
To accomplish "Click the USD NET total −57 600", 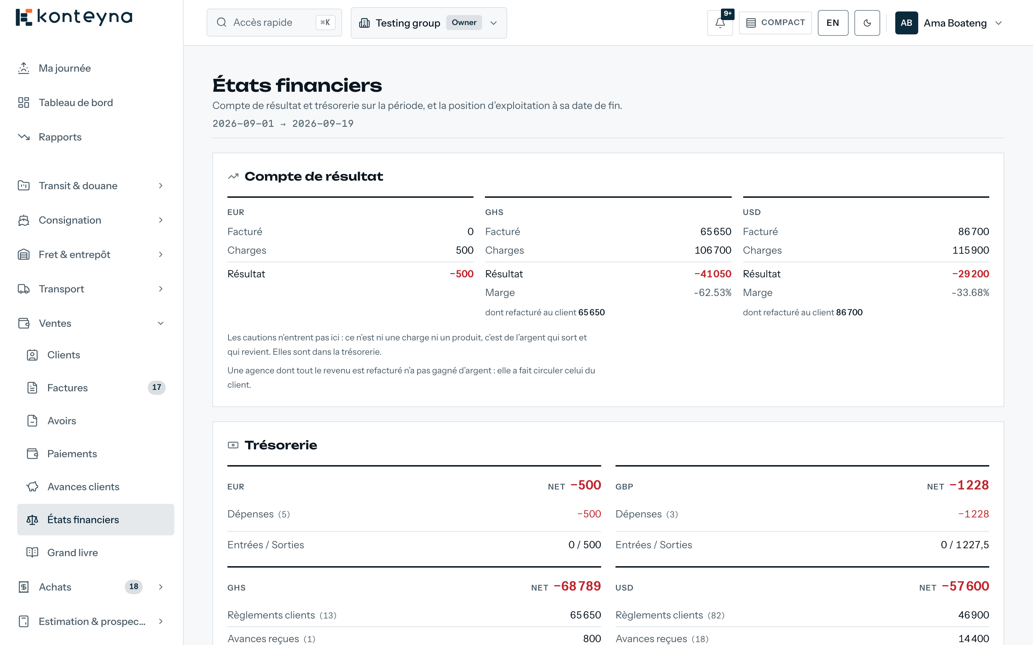I will [x=966, y=586].
